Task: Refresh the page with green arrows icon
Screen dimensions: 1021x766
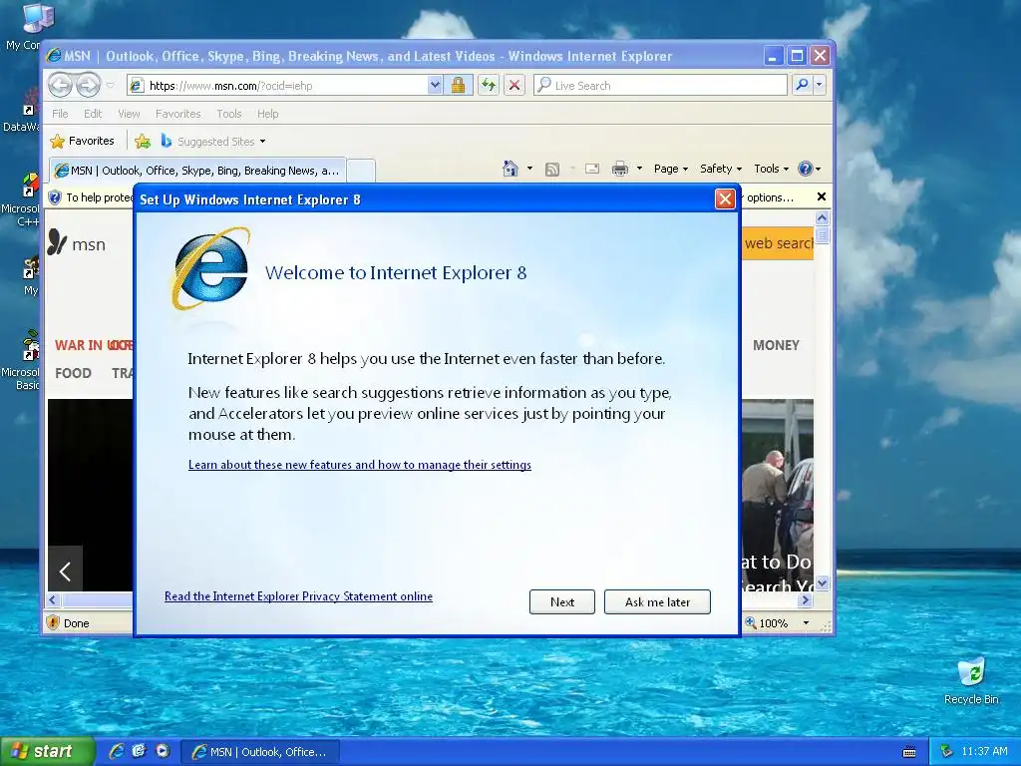Action: click(489, 86)
